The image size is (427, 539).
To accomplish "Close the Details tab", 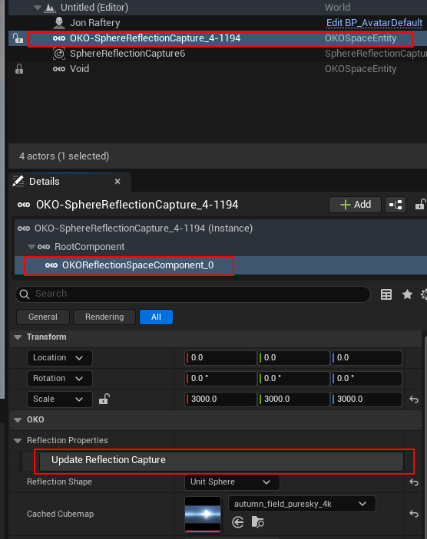I will (118, 181).
